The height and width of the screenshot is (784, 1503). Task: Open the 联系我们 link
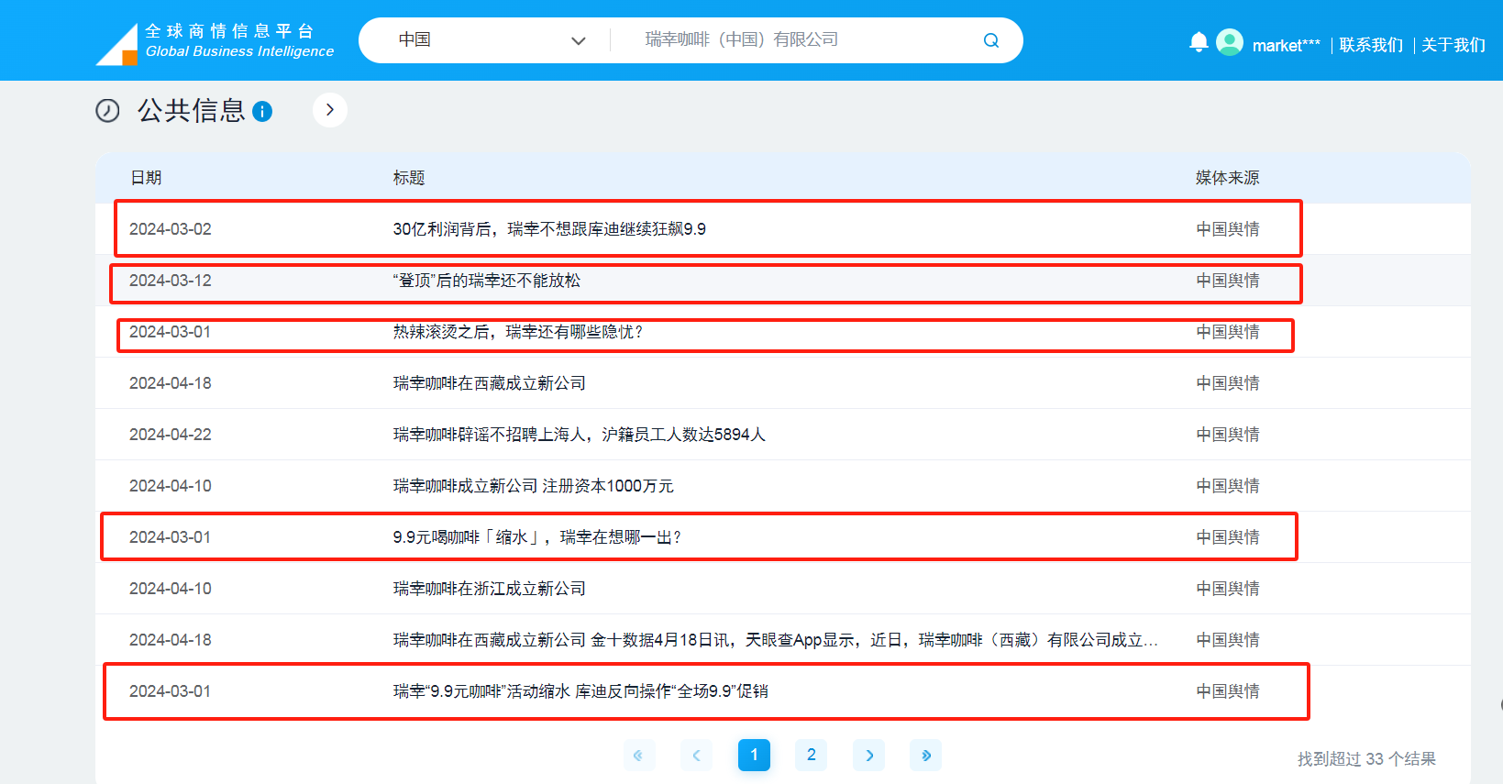pos(1371,45)
